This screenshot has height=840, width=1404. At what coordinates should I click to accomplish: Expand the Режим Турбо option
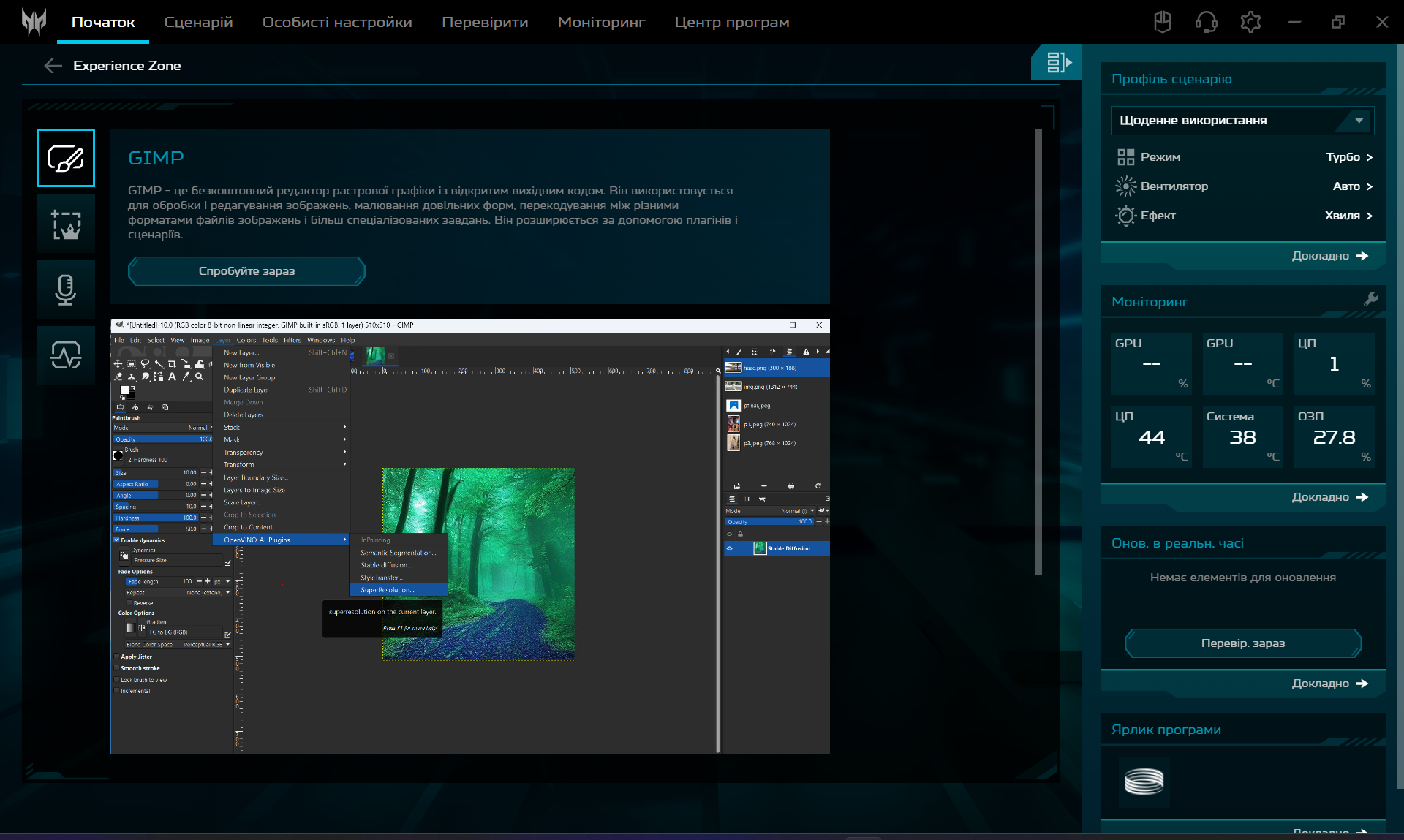[1348, 157]
